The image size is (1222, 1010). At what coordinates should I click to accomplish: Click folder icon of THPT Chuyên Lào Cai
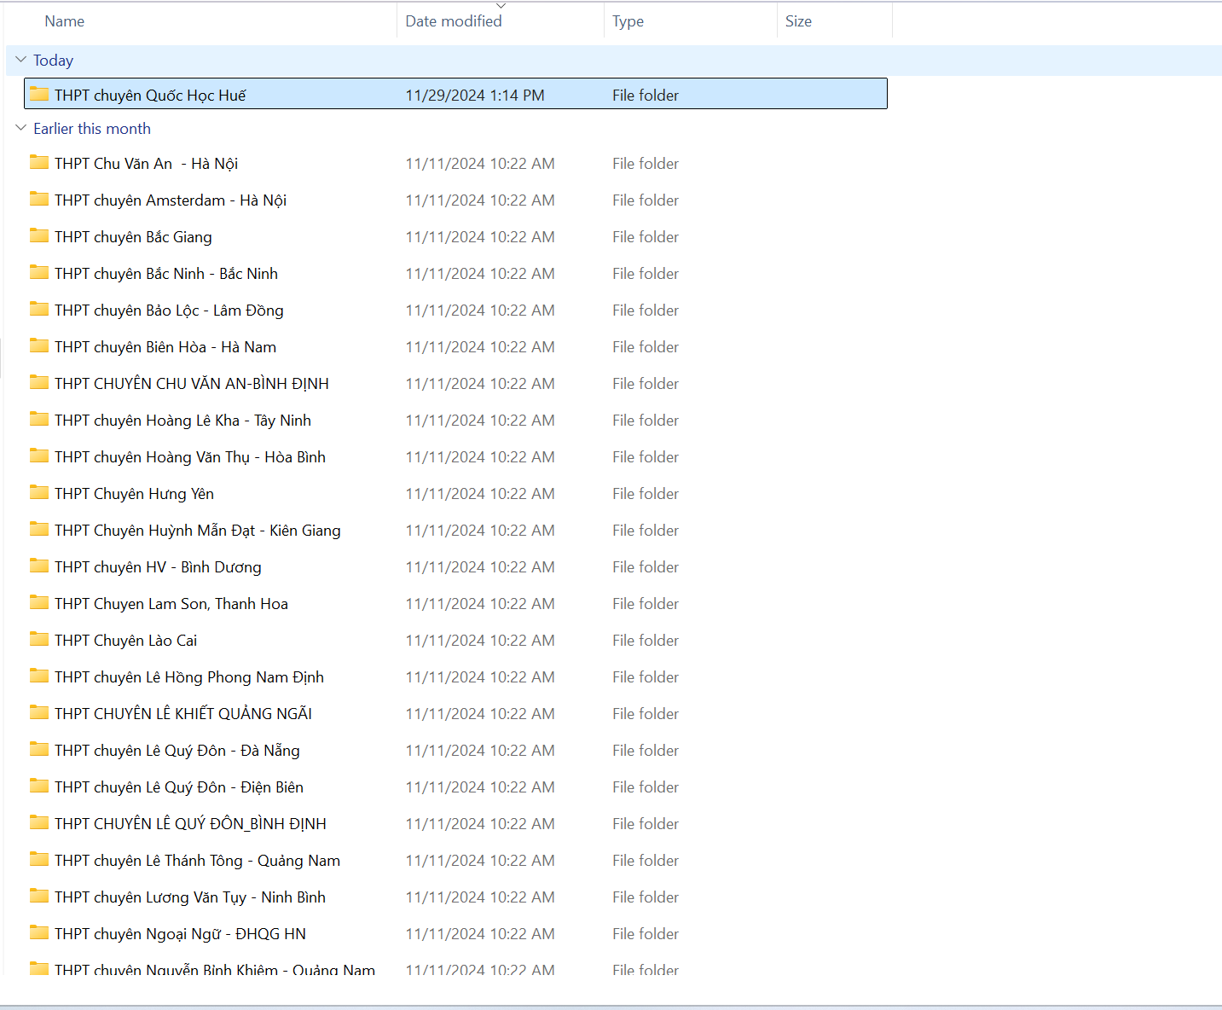tap(39, 639)
